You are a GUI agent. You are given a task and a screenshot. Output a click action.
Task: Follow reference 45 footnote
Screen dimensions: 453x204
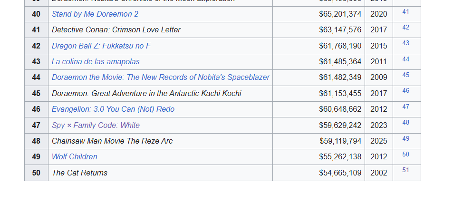point(405,75)
